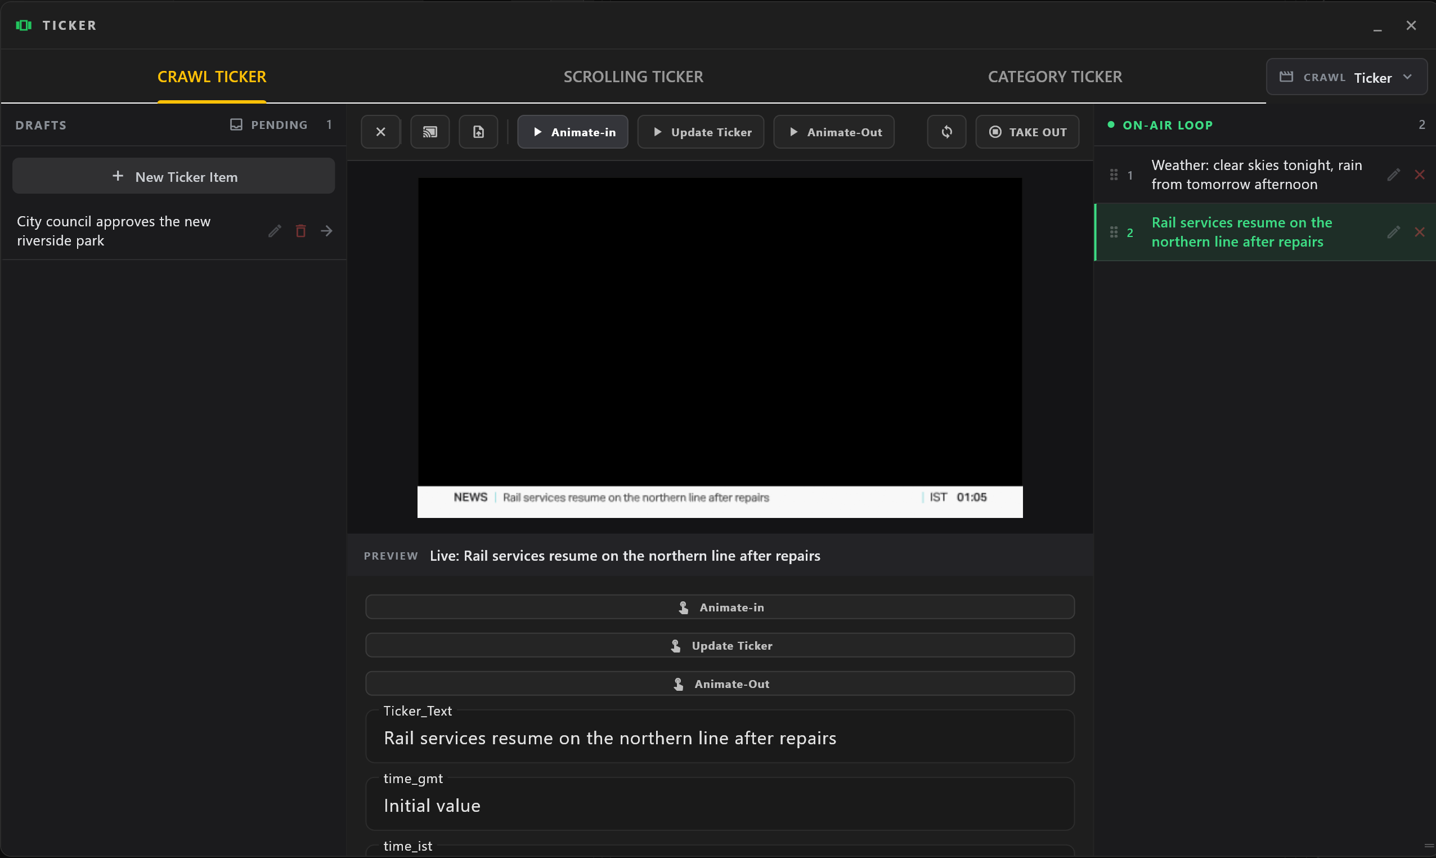Screen dimensions: 1436x858
Task: Grab the drag handle of Weather item
Action: tap(1114, 175)
